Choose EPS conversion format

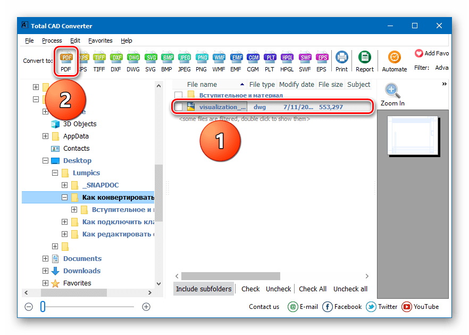(x=322, y=62)
